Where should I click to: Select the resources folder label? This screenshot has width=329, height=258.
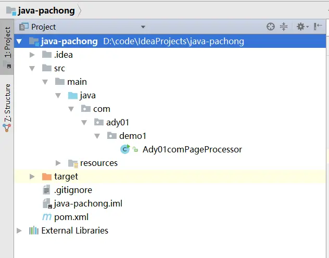(x=99, y=163)
